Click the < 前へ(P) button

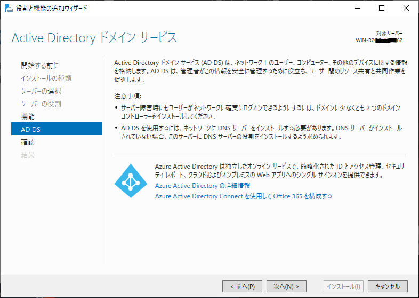click(242, 286)
